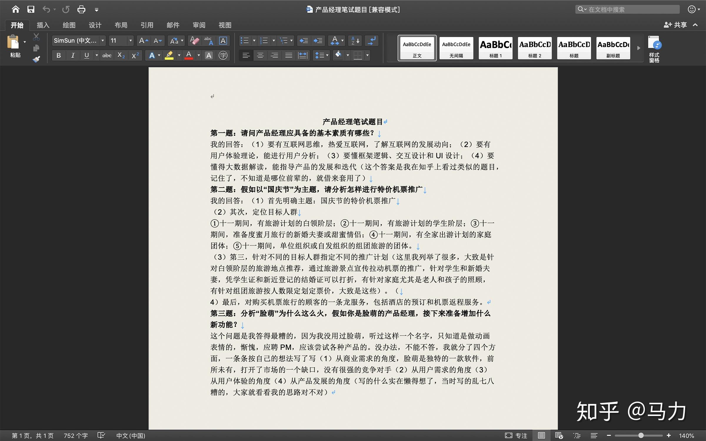Viewport: 706px width, 441px height.
Task: Expand the line spacing dropdown
Action: point(327,55)
